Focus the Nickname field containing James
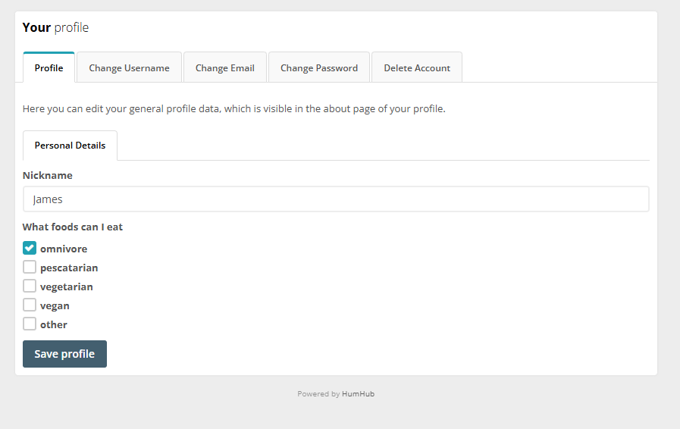This screenshot has height=429, width=680. coord(335,199)
